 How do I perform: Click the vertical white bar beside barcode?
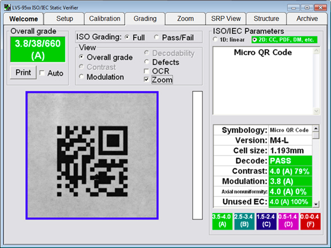click(198, 155)
